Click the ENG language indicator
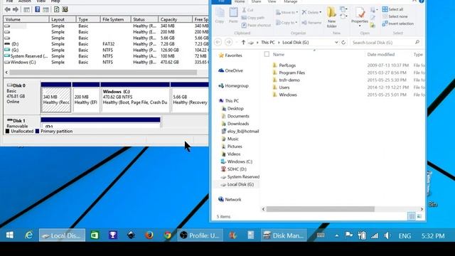 405,235
